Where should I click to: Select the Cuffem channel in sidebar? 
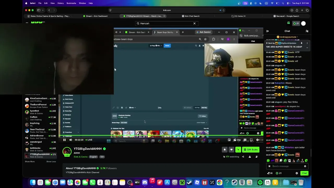[x=40, y=118]
